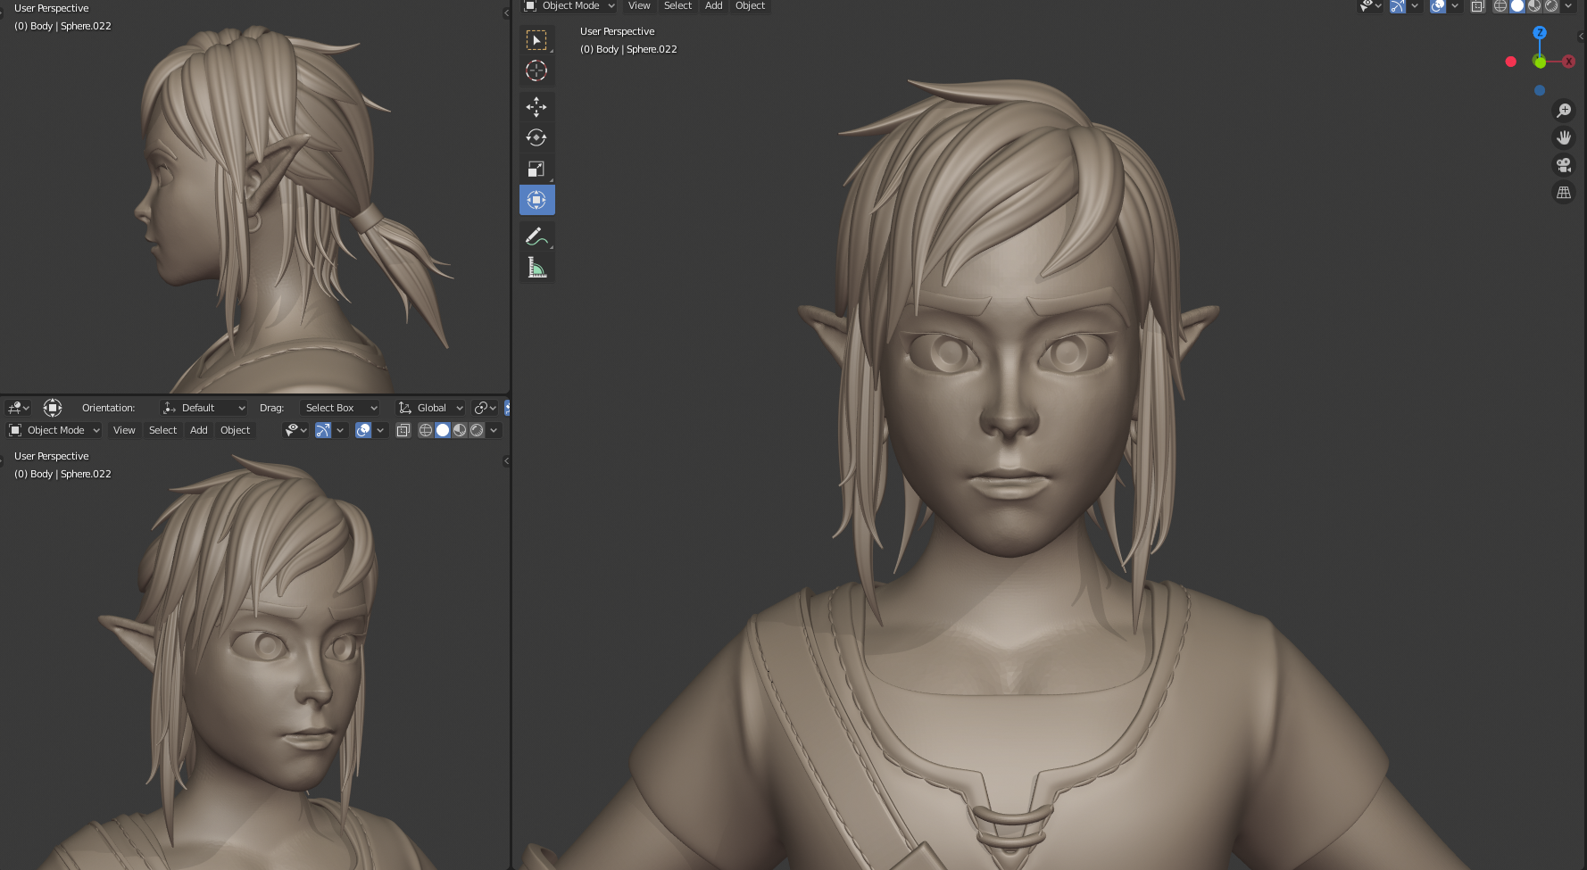Open the editor type dropdown in the tool settings bar
The height and width of the screenshot is (870, 1587).
tap(19, 408)
